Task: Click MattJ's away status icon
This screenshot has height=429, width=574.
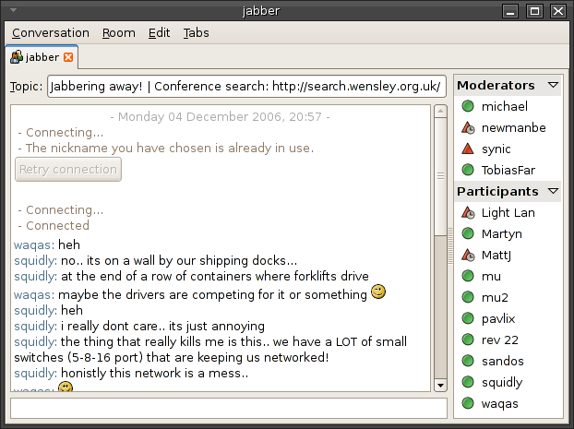Action: click(468, 255)
